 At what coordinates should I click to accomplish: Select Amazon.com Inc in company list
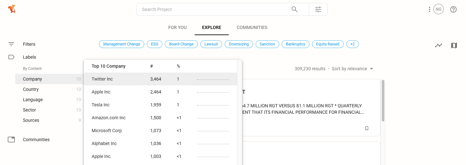pyautogui.click(x=160, y=118)
